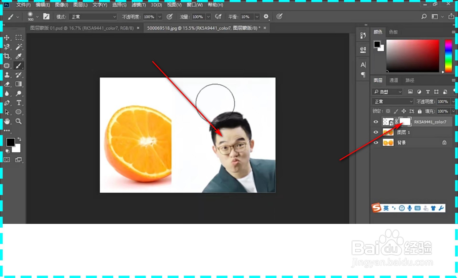Viewport: 458px width, 278px height.
Task: Toggle lock position
Action: (404, 111)
